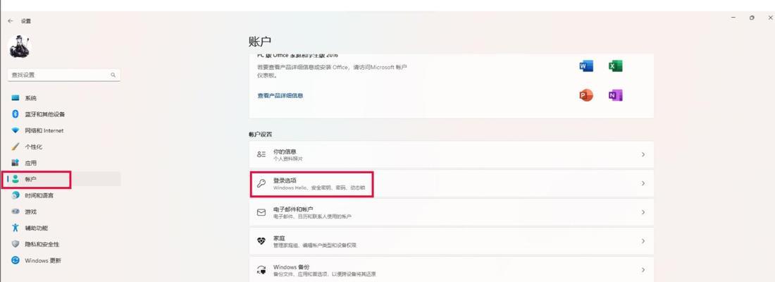Open the Windows 备份 settings row
Viewport: 775px width, 282px height.
tap(451, 269)
